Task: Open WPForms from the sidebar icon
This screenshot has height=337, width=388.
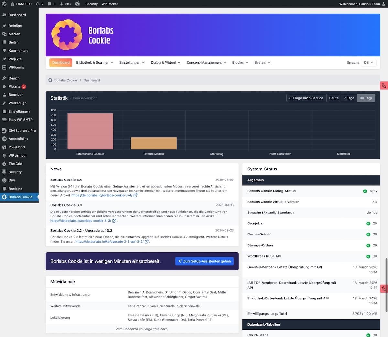Action: [5, 67]
